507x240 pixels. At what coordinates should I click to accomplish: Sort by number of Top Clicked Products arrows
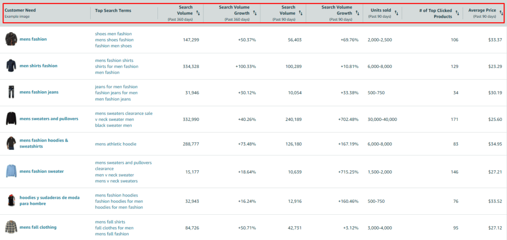457,13
